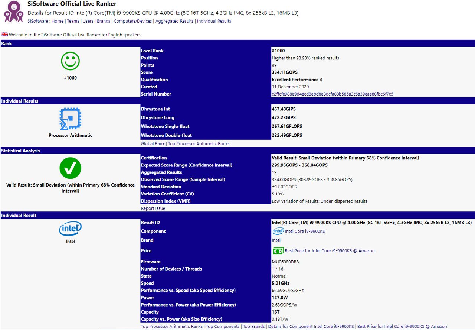
Task: Open the Users navigation link
Action: [x=88, y=21]
